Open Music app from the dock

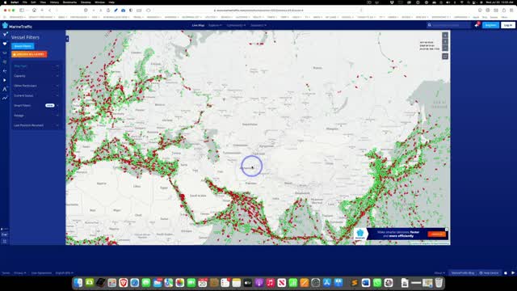271,283
